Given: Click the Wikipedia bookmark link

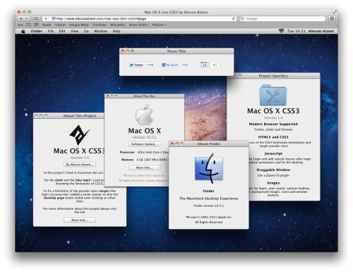Looking at the screenshot, I should click(117, 25).
